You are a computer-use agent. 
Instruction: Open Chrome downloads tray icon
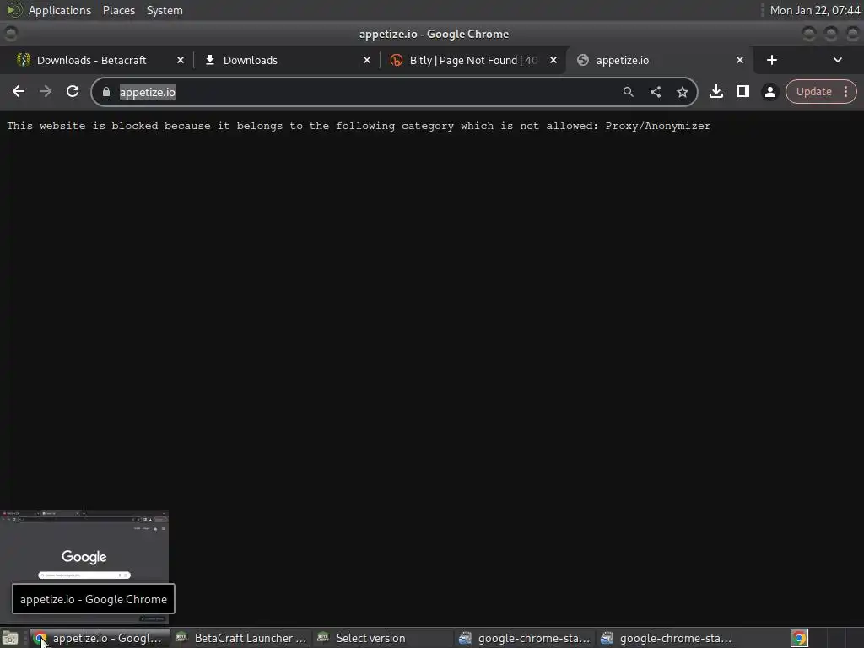(716, 91)
